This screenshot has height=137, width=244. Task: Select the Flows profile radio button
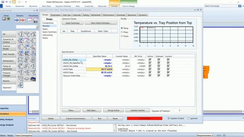pos(122,36)
